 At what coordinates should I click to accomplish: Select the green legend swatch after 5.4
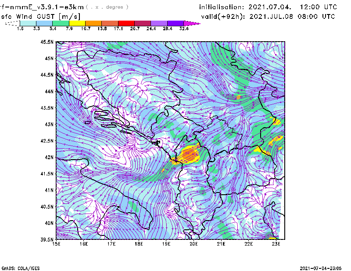click(61, 23)
